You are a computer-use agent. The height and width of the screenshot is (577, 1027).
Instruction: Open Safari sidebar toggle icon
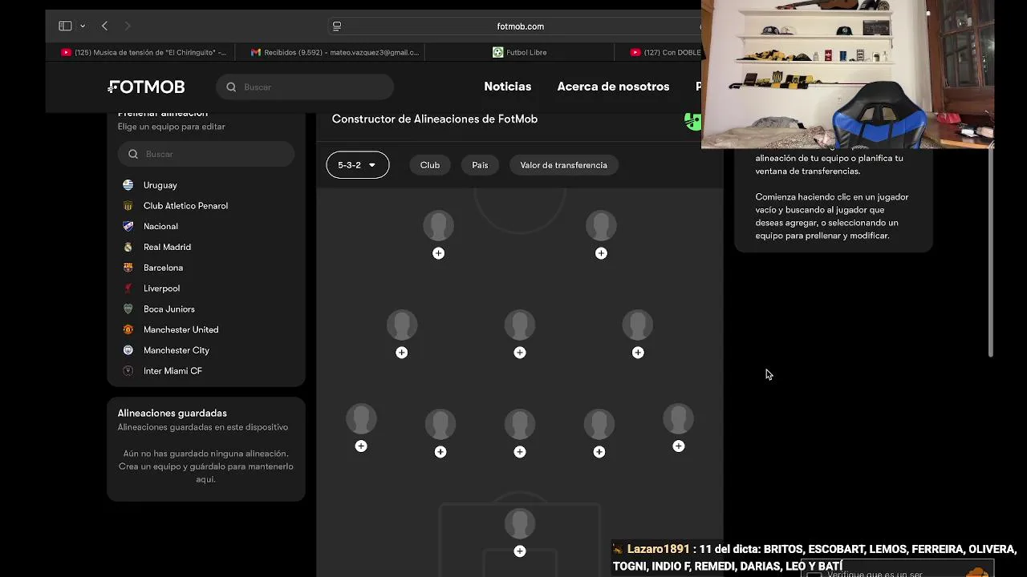point(65,26)
